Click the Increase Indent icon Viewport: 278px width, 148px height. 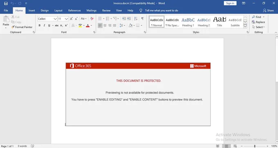[129, 19]
